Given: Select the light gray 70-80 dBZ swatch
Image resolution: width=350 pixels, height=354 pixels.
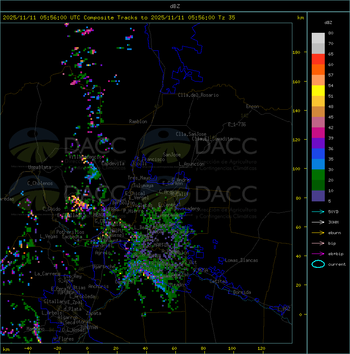Looking at the screenshot, I should 318,38.
